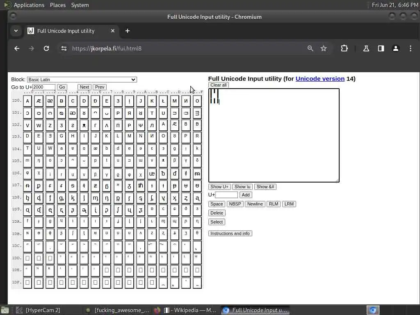
Task: Insert a Newline
Action: pyautogui.click(x=255, y=204)
